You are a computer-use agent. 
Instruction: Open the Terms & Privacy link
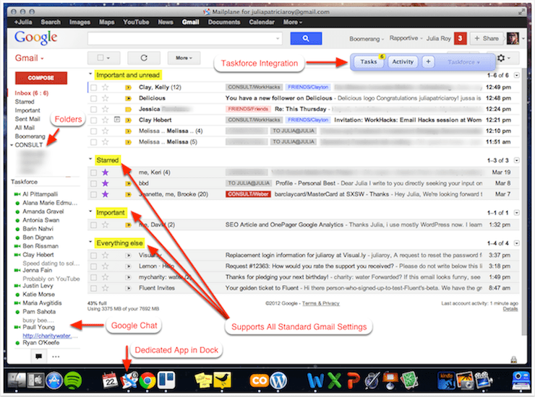pyautogui.click(x=321, y=303)
